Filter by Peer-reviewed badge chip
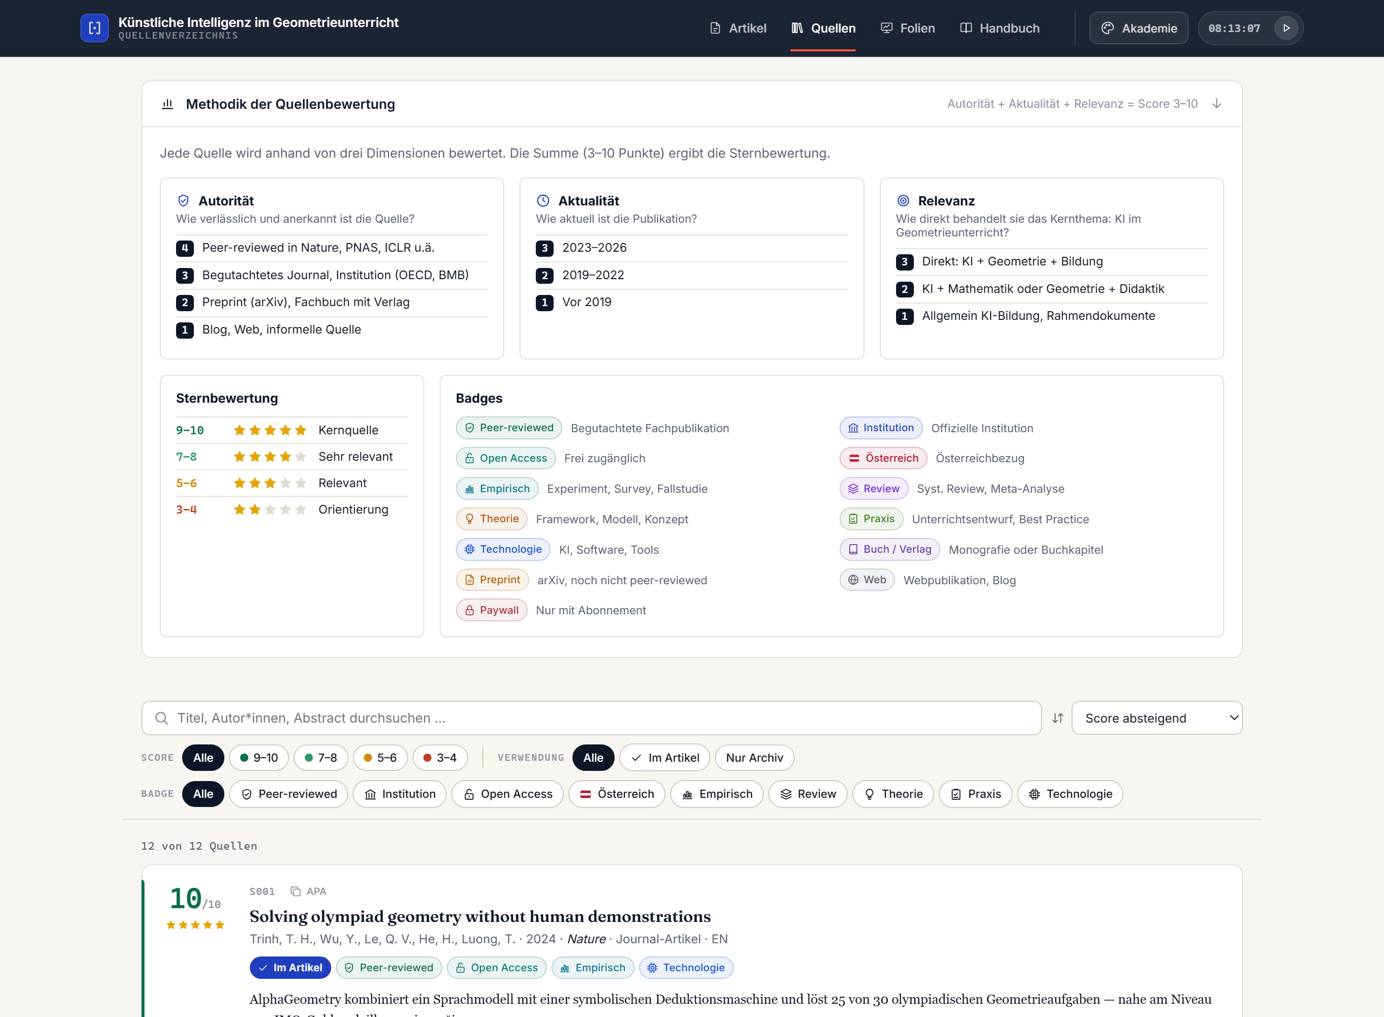Viewport: 1384px width, 1017px height. (x=289, y=794)
